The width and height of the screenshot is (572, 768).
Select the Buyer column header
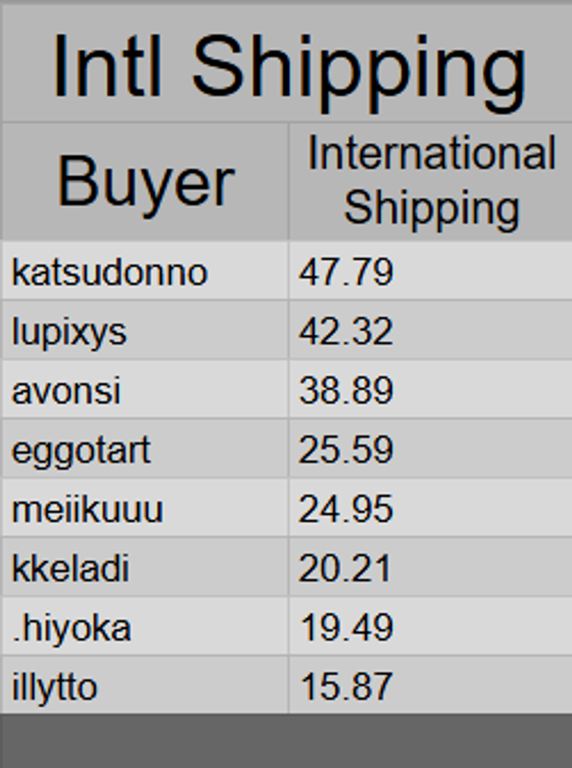(x=145, y=182)
